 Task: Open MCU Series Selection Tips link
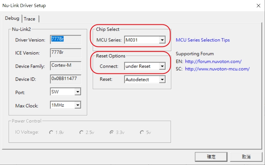(x=203, y=40)
